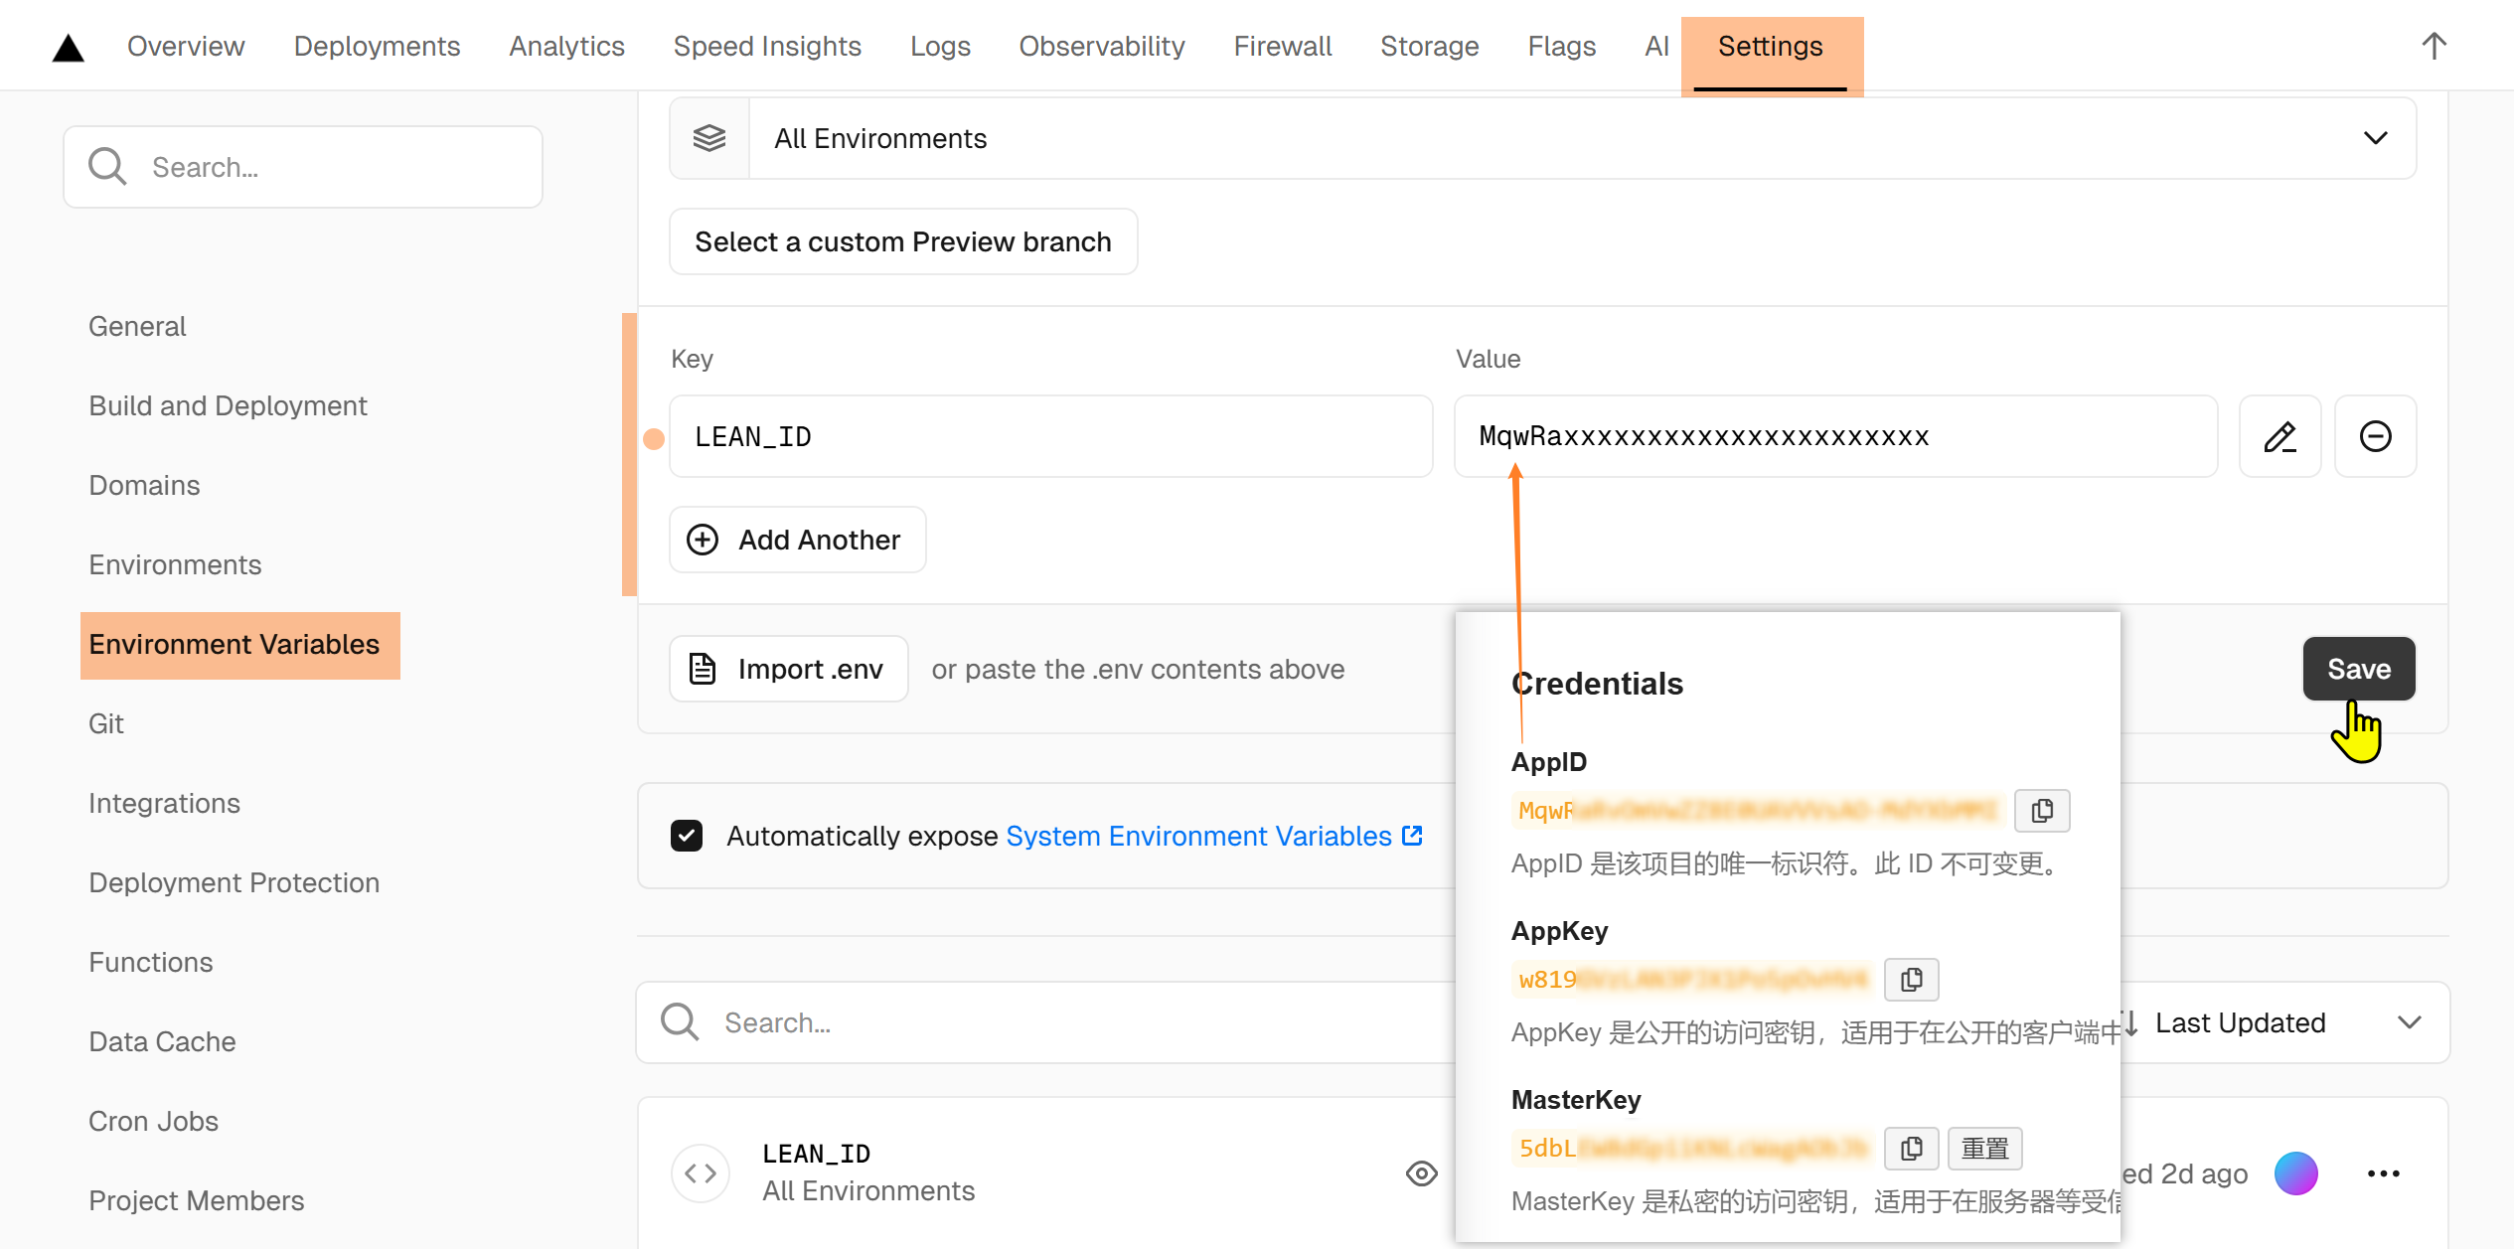This screenshot has height=1249, width=2514.
Task: Click the pencil edit icon beside value
Action: pyautogui.click(x=2279, y=436)
